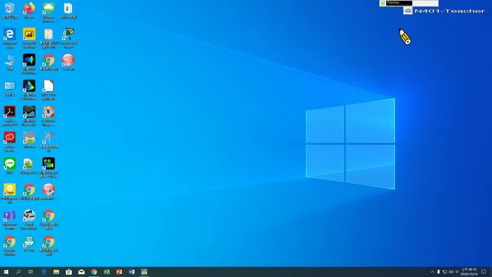The height and width of the screenshot is (277, 492).
Task: Show hidden system tray icons
Action: tap(433, 272)
